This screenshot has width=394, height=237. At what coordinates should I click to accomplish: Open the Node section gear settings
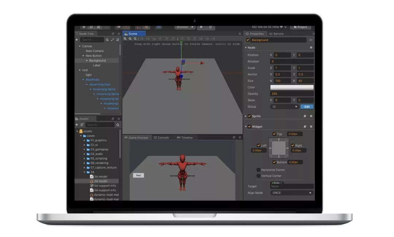point(311,47)
